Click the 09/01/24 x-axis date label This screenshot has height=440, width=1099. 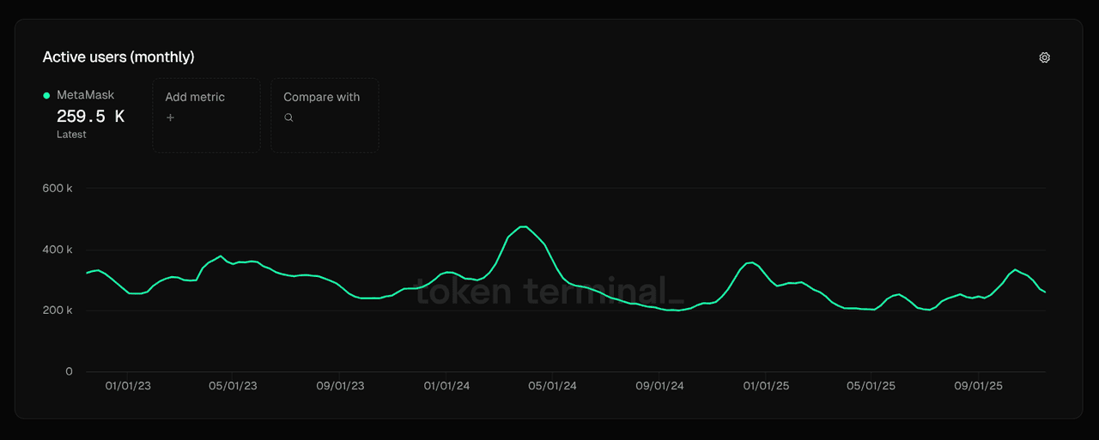pos(659,386)
